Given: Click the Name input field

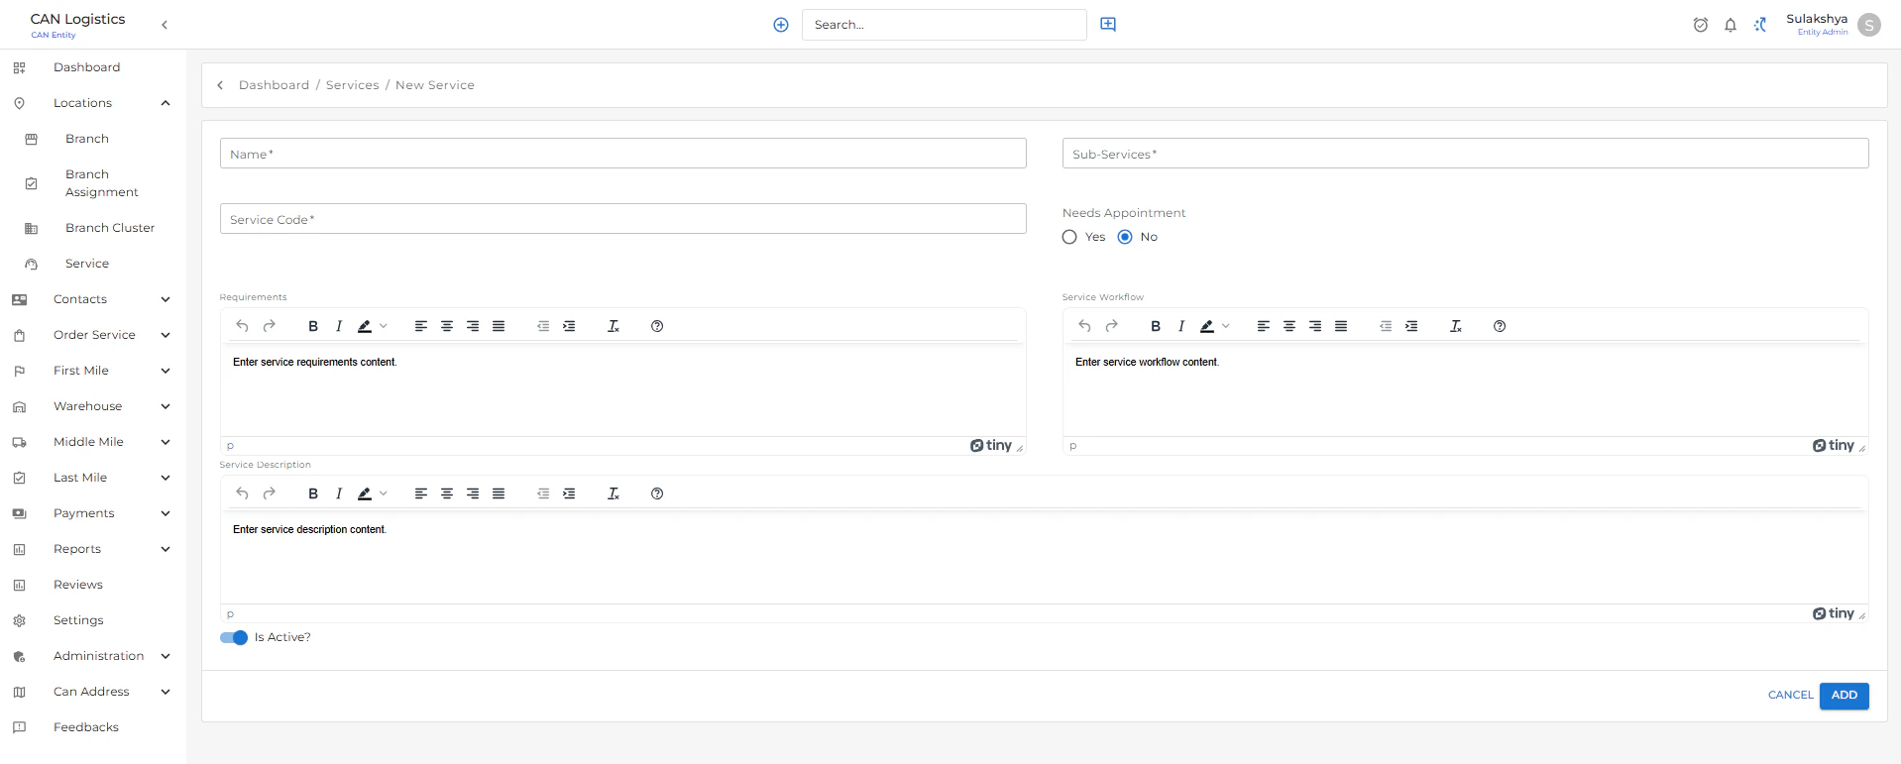Looking at the screenshot, I should [623, 154].
